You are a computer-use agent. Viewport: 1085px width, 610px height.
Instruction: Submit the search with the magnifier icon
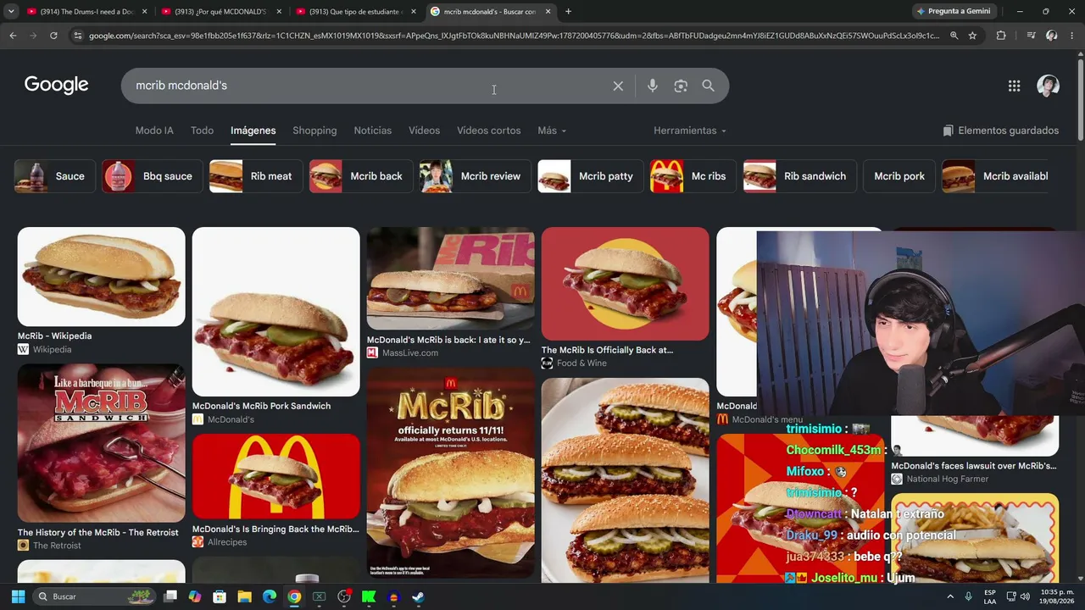click(x=708, y=86)
